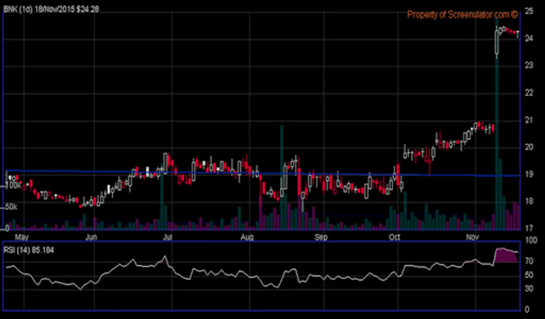Click the 20 price axis label

pos(529,147)
